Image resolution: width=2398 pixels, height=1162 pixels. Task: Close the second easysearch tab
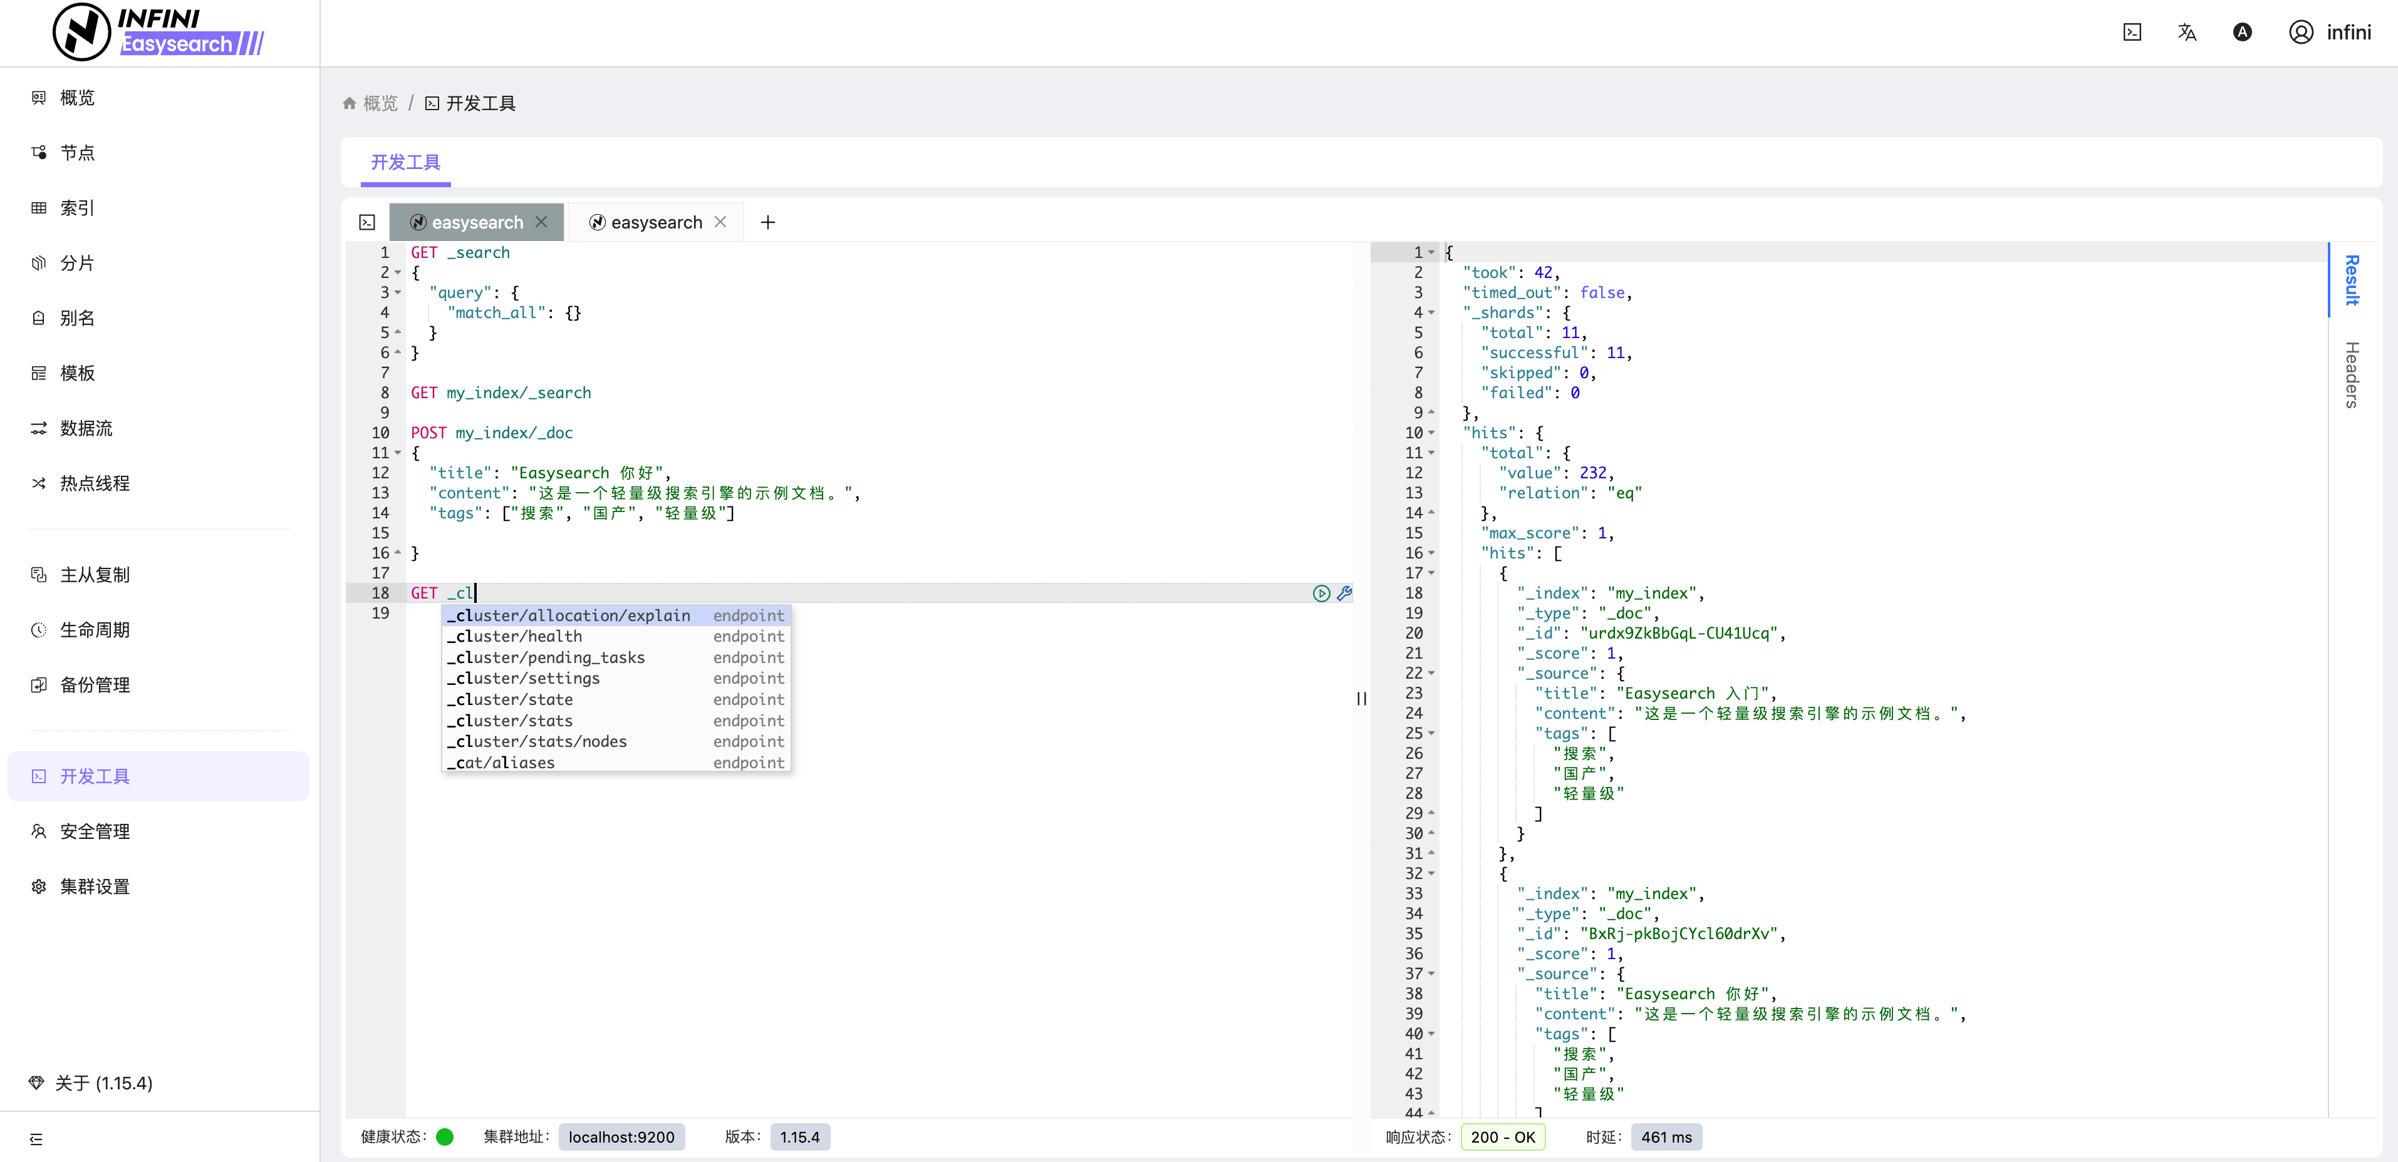(720, 222)
